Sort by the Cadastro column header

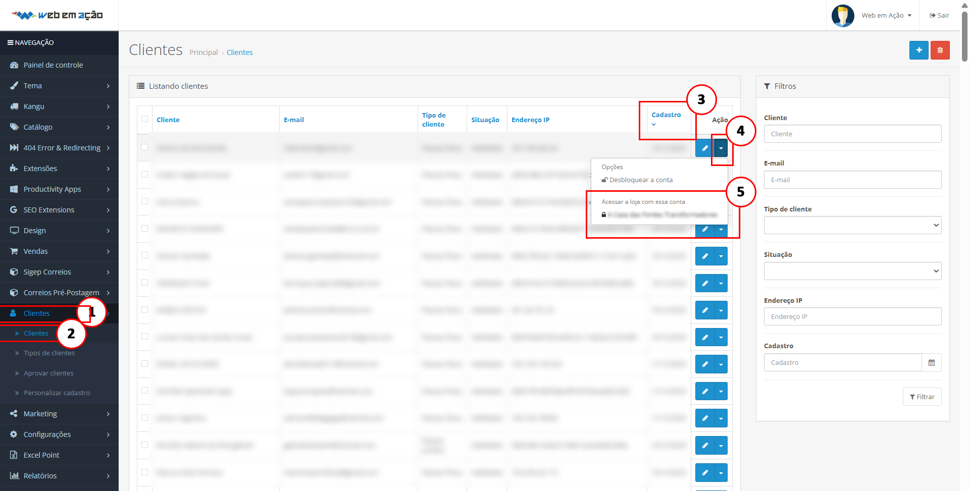666,115
